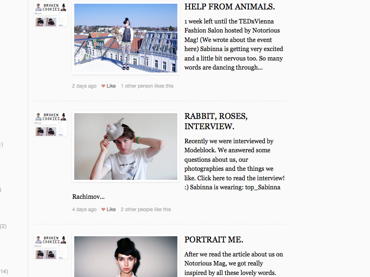View 1 other person likes this
Screen dimensions: 370x277
pos(147,86)
